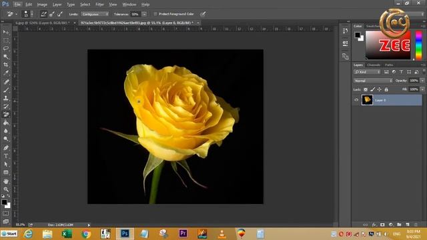Open the Tolerance slider dropdown arrow
The height and width of the screenshot is (240, 427).
(x=144, y=14)
